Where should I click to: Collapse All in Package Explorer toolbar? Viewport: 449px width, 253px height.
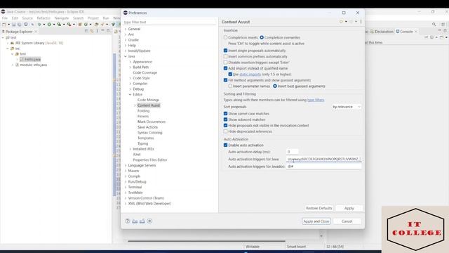click(x=86, y=31)
